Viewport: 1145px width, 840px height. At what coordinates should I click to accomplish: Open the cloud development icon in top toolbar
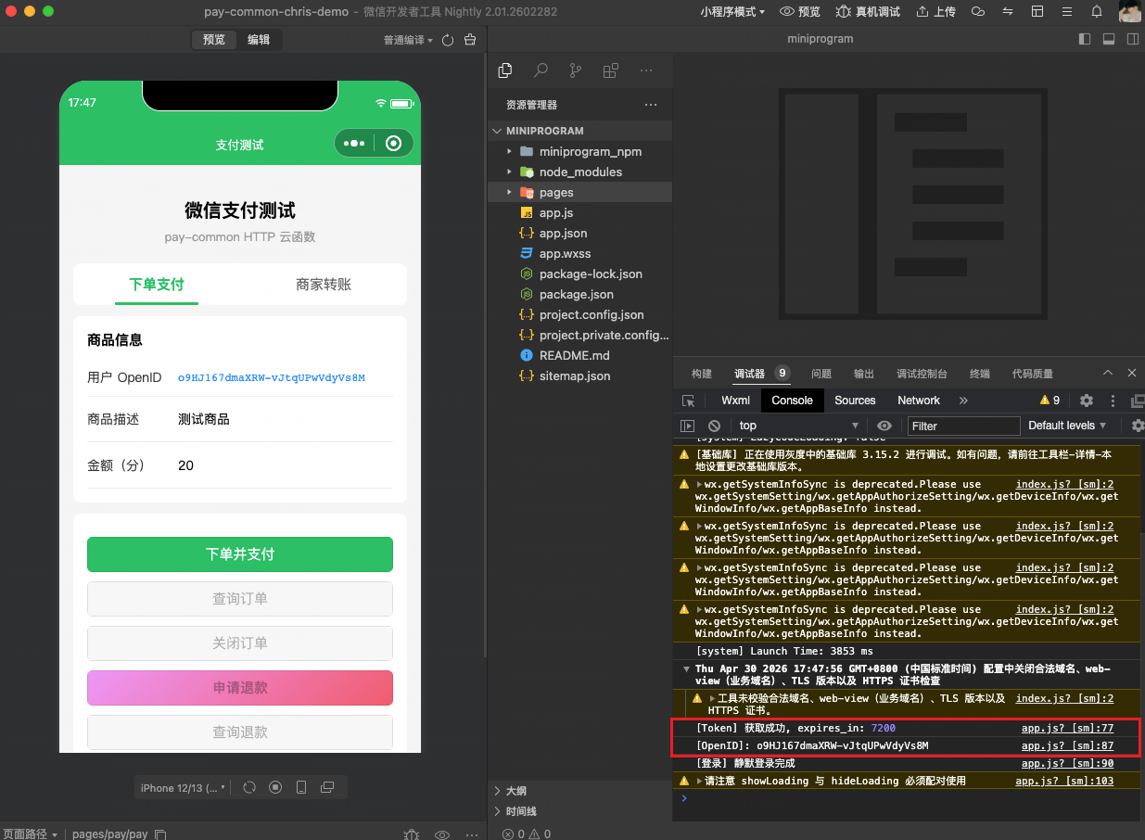tap(978, 12)
